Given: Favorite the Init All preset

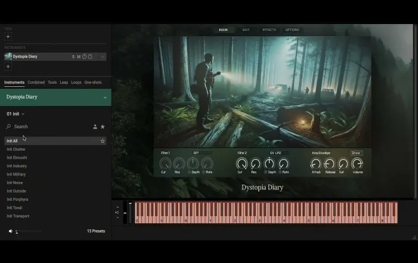Looking at the screenshot, I should pos(103,141).
